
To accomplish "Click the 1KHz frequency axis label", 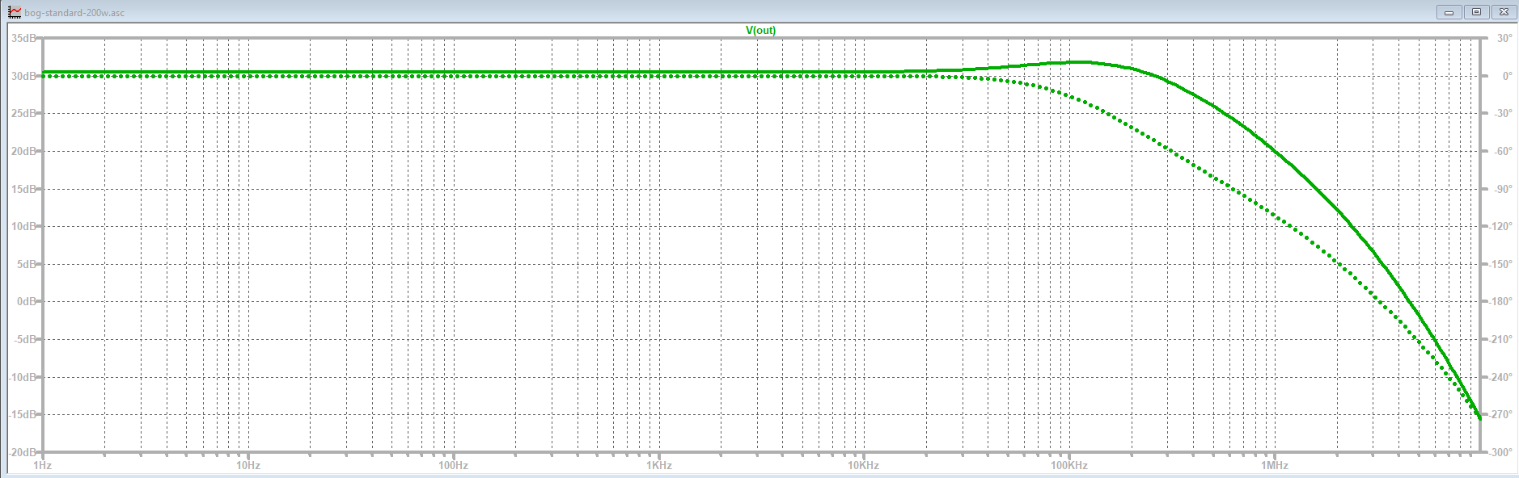I will pos(659,465).
